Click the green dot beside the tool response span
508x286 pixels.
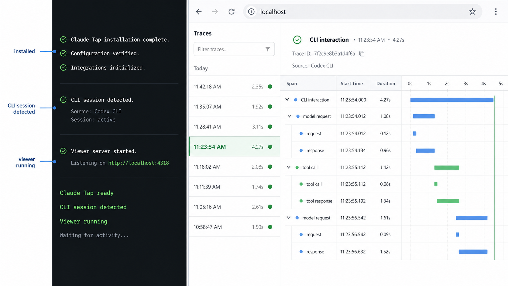[301, 201]
